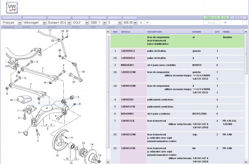Click the VW CarPro logo icon

click(x=12, y=7)
